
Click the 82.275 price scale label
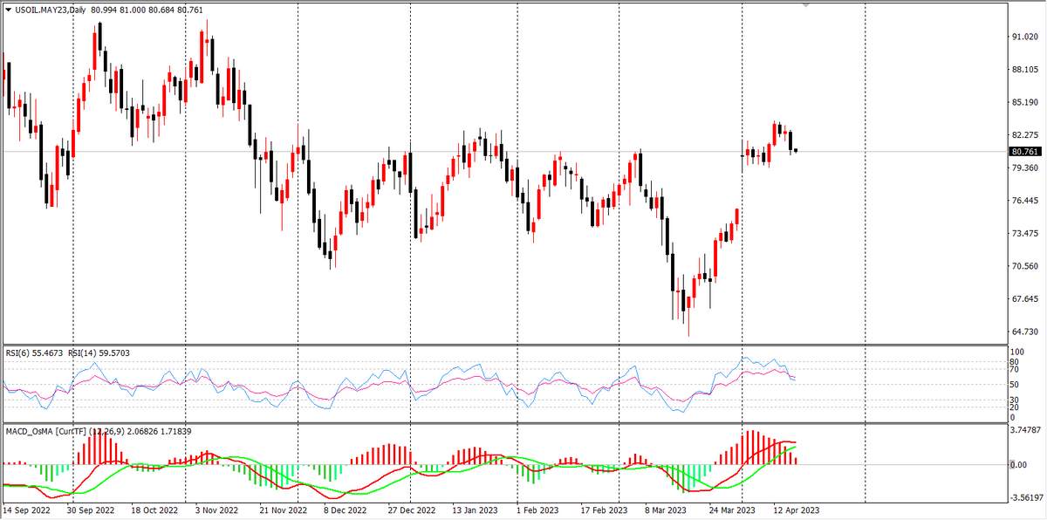coord(1024,135)
